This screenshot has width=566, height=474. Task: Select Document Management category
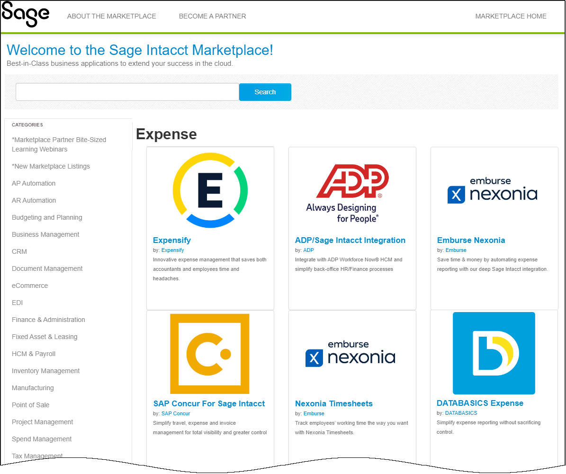[47, 268]
